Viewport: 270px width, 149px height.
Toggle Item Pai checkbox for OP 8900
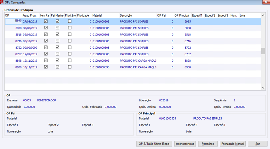tap(46, 67)
